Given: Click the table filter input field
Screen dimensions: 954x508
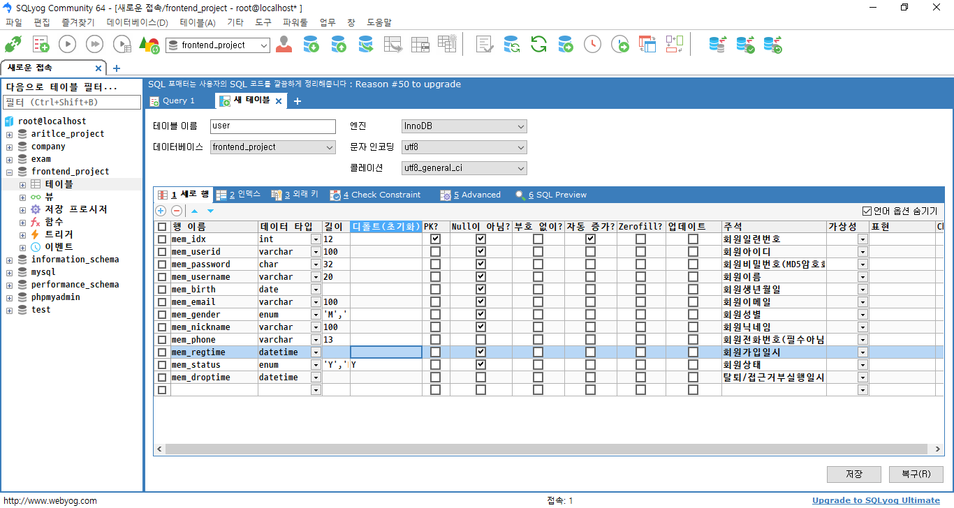Looking at the screenshot, I should (72, 103).
